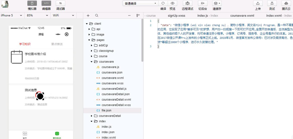The height and width of the screenshot is (139, 293).
Task: Click the file tree vertical scrollbar
Action: pos(142,41)
